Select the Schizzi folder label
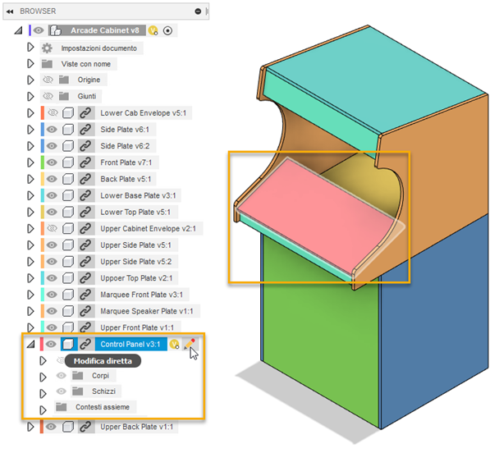Image resolution: width=499 pixels, height=453 pixels. coord(103,391)
